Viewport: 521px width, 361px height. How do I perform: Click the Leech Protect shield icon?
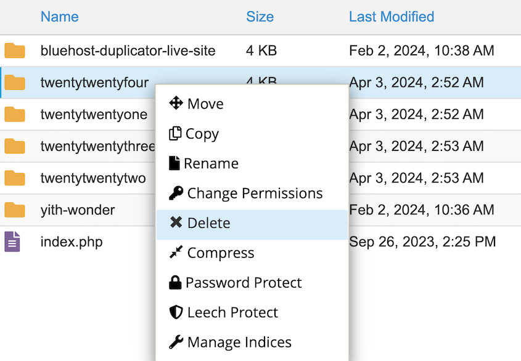click(x=176, y=312)
